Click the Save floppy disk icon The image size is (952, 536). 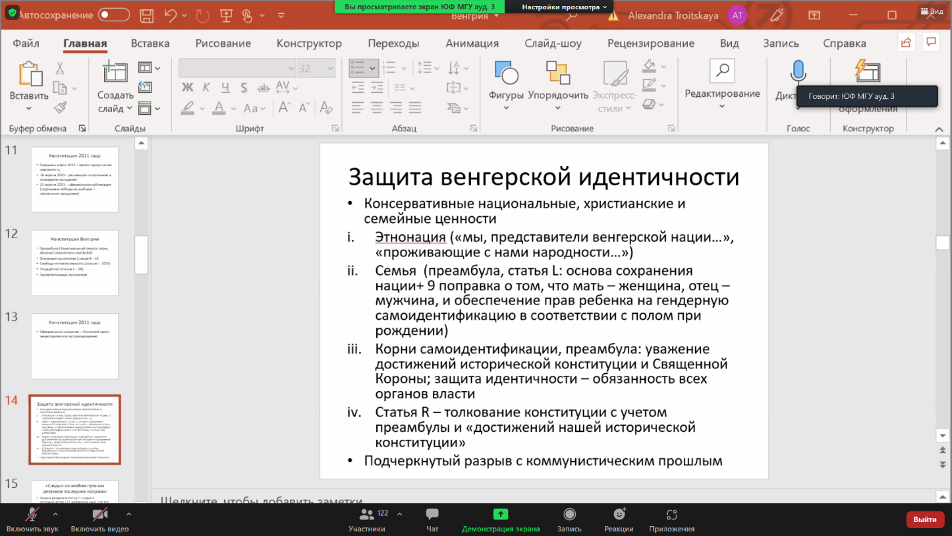coord(147,15)
